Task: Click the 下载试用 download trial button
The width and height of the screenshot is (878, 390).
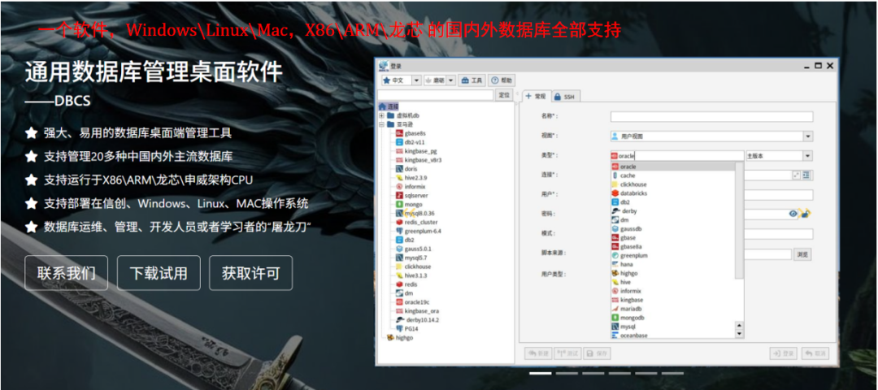Action: 159,273
